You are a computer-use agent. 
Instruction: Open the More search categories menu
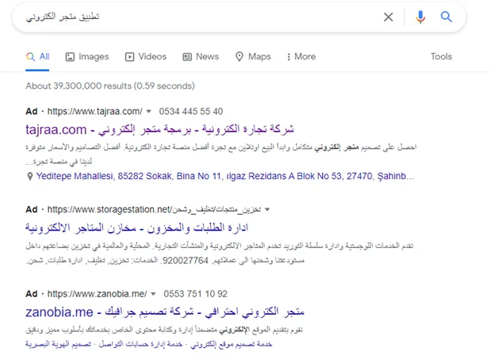[301, 56]
